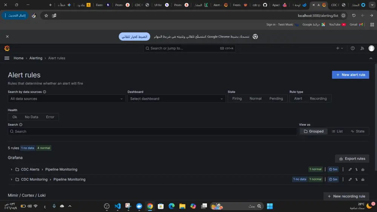
Task: Switch to the UI for browser tab
Action: coord(162,5)
